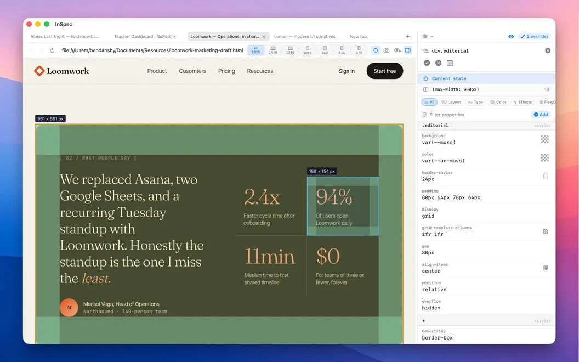This screenshot has height=362, width=579.
Task: Switch to Aliens Last Night tab
Action: point(65,37)
